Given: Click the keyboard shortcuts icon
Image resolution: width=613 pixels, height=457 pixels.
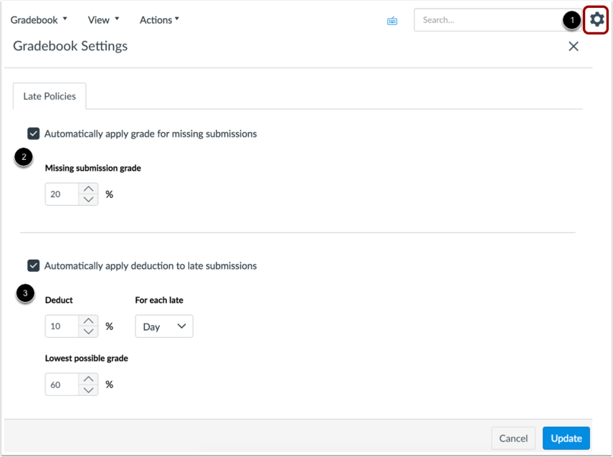Looking at the screenshot, I should pos(392,21).
